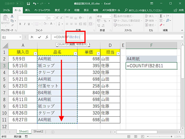The width and height of the screenshot is (185, 139).
Task: Open the font size dropdown
Action: coord(54,18)
